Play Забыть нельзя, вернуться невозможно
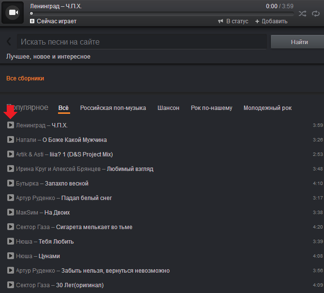Viewport: 324px width, 293px height. point(11,270)
